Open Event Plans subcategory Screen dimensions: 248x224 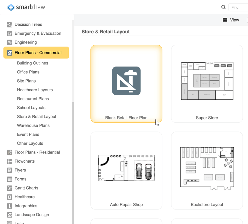point(28,134)
